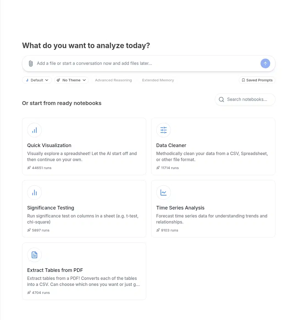297x320 pixels.
Task: Click the Quick Visualization bar chart icon
Action: pos(34,130)
